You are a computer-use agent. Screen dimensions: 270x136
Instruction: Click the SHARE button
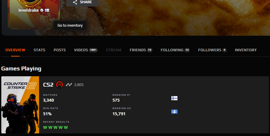click(82, 2)
